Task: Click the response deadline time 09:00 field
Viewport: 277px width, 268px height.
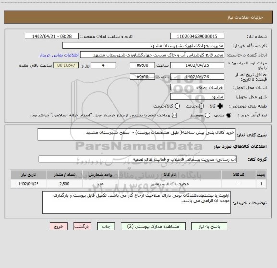Action: click(142, 65)
